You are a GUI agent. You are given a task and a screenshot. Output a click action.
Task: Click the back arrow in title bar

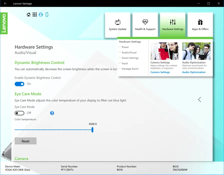click(5, 3)
